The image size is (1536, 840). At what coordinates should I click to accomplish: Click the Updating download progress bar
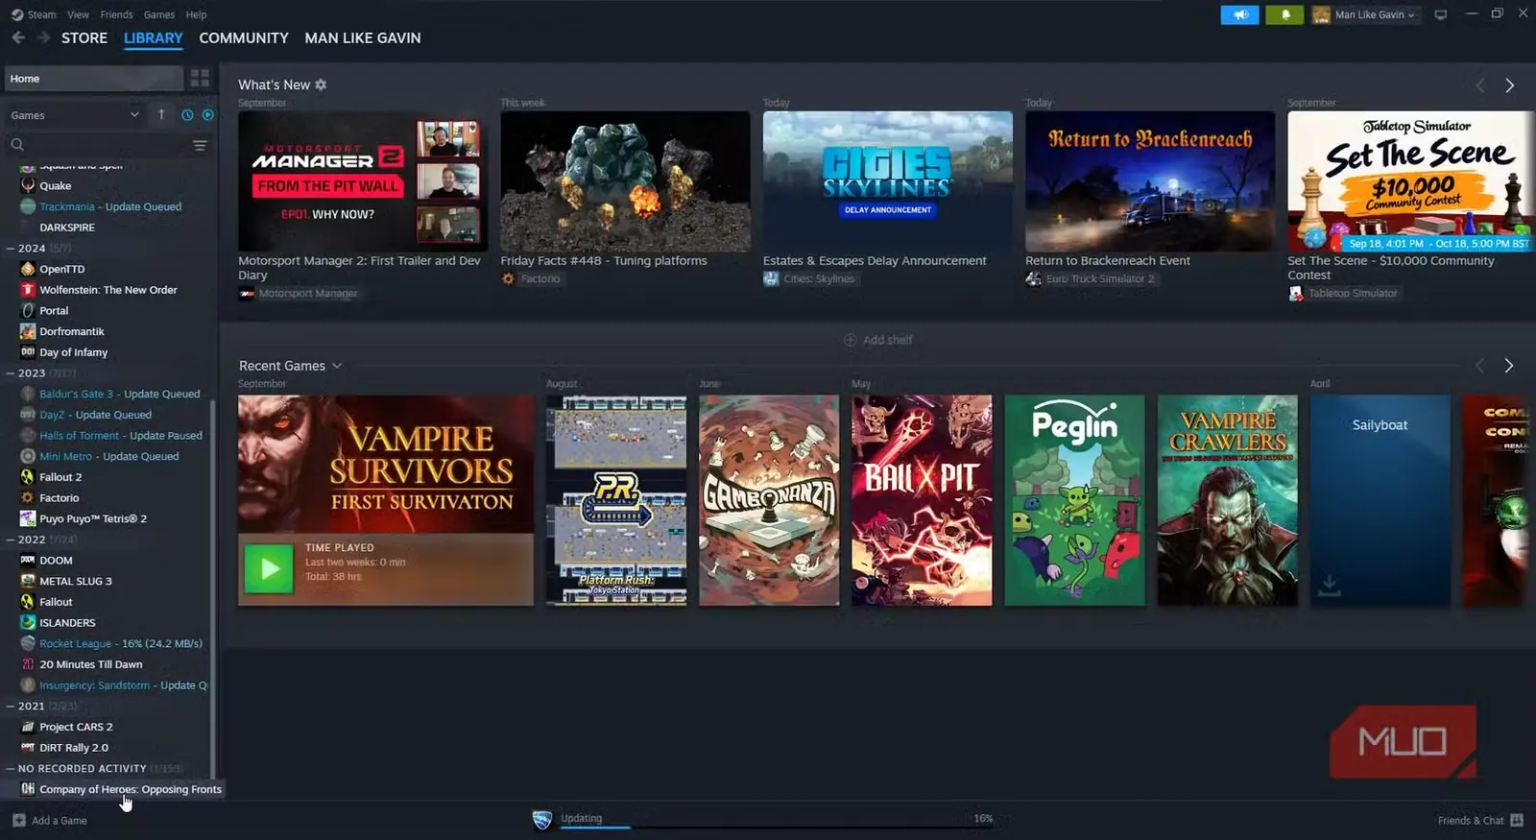click(x=777, y=827)
